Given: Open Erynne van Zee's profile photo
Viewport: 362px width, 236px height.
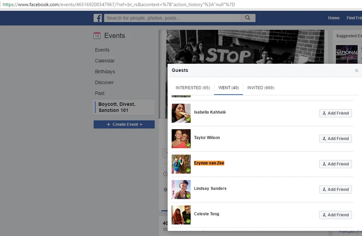Looking at the screenshot, I should point(181,164).
